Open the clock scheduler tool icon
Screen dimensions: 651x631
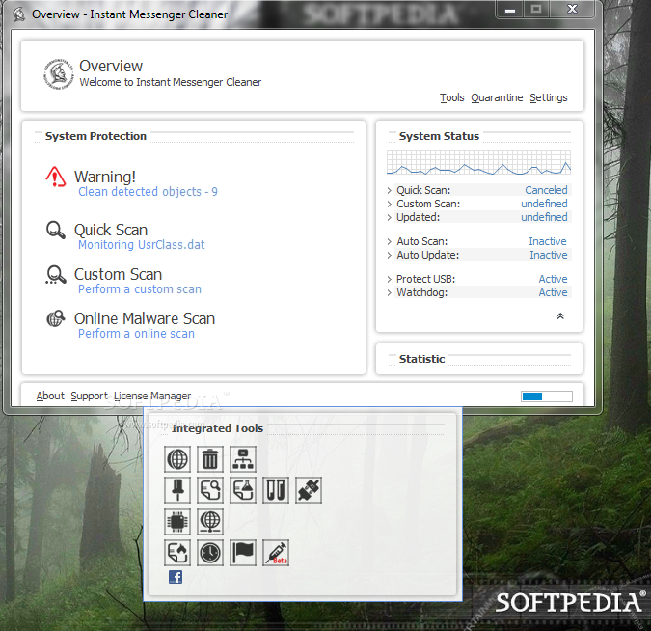[x=210, y=553]
